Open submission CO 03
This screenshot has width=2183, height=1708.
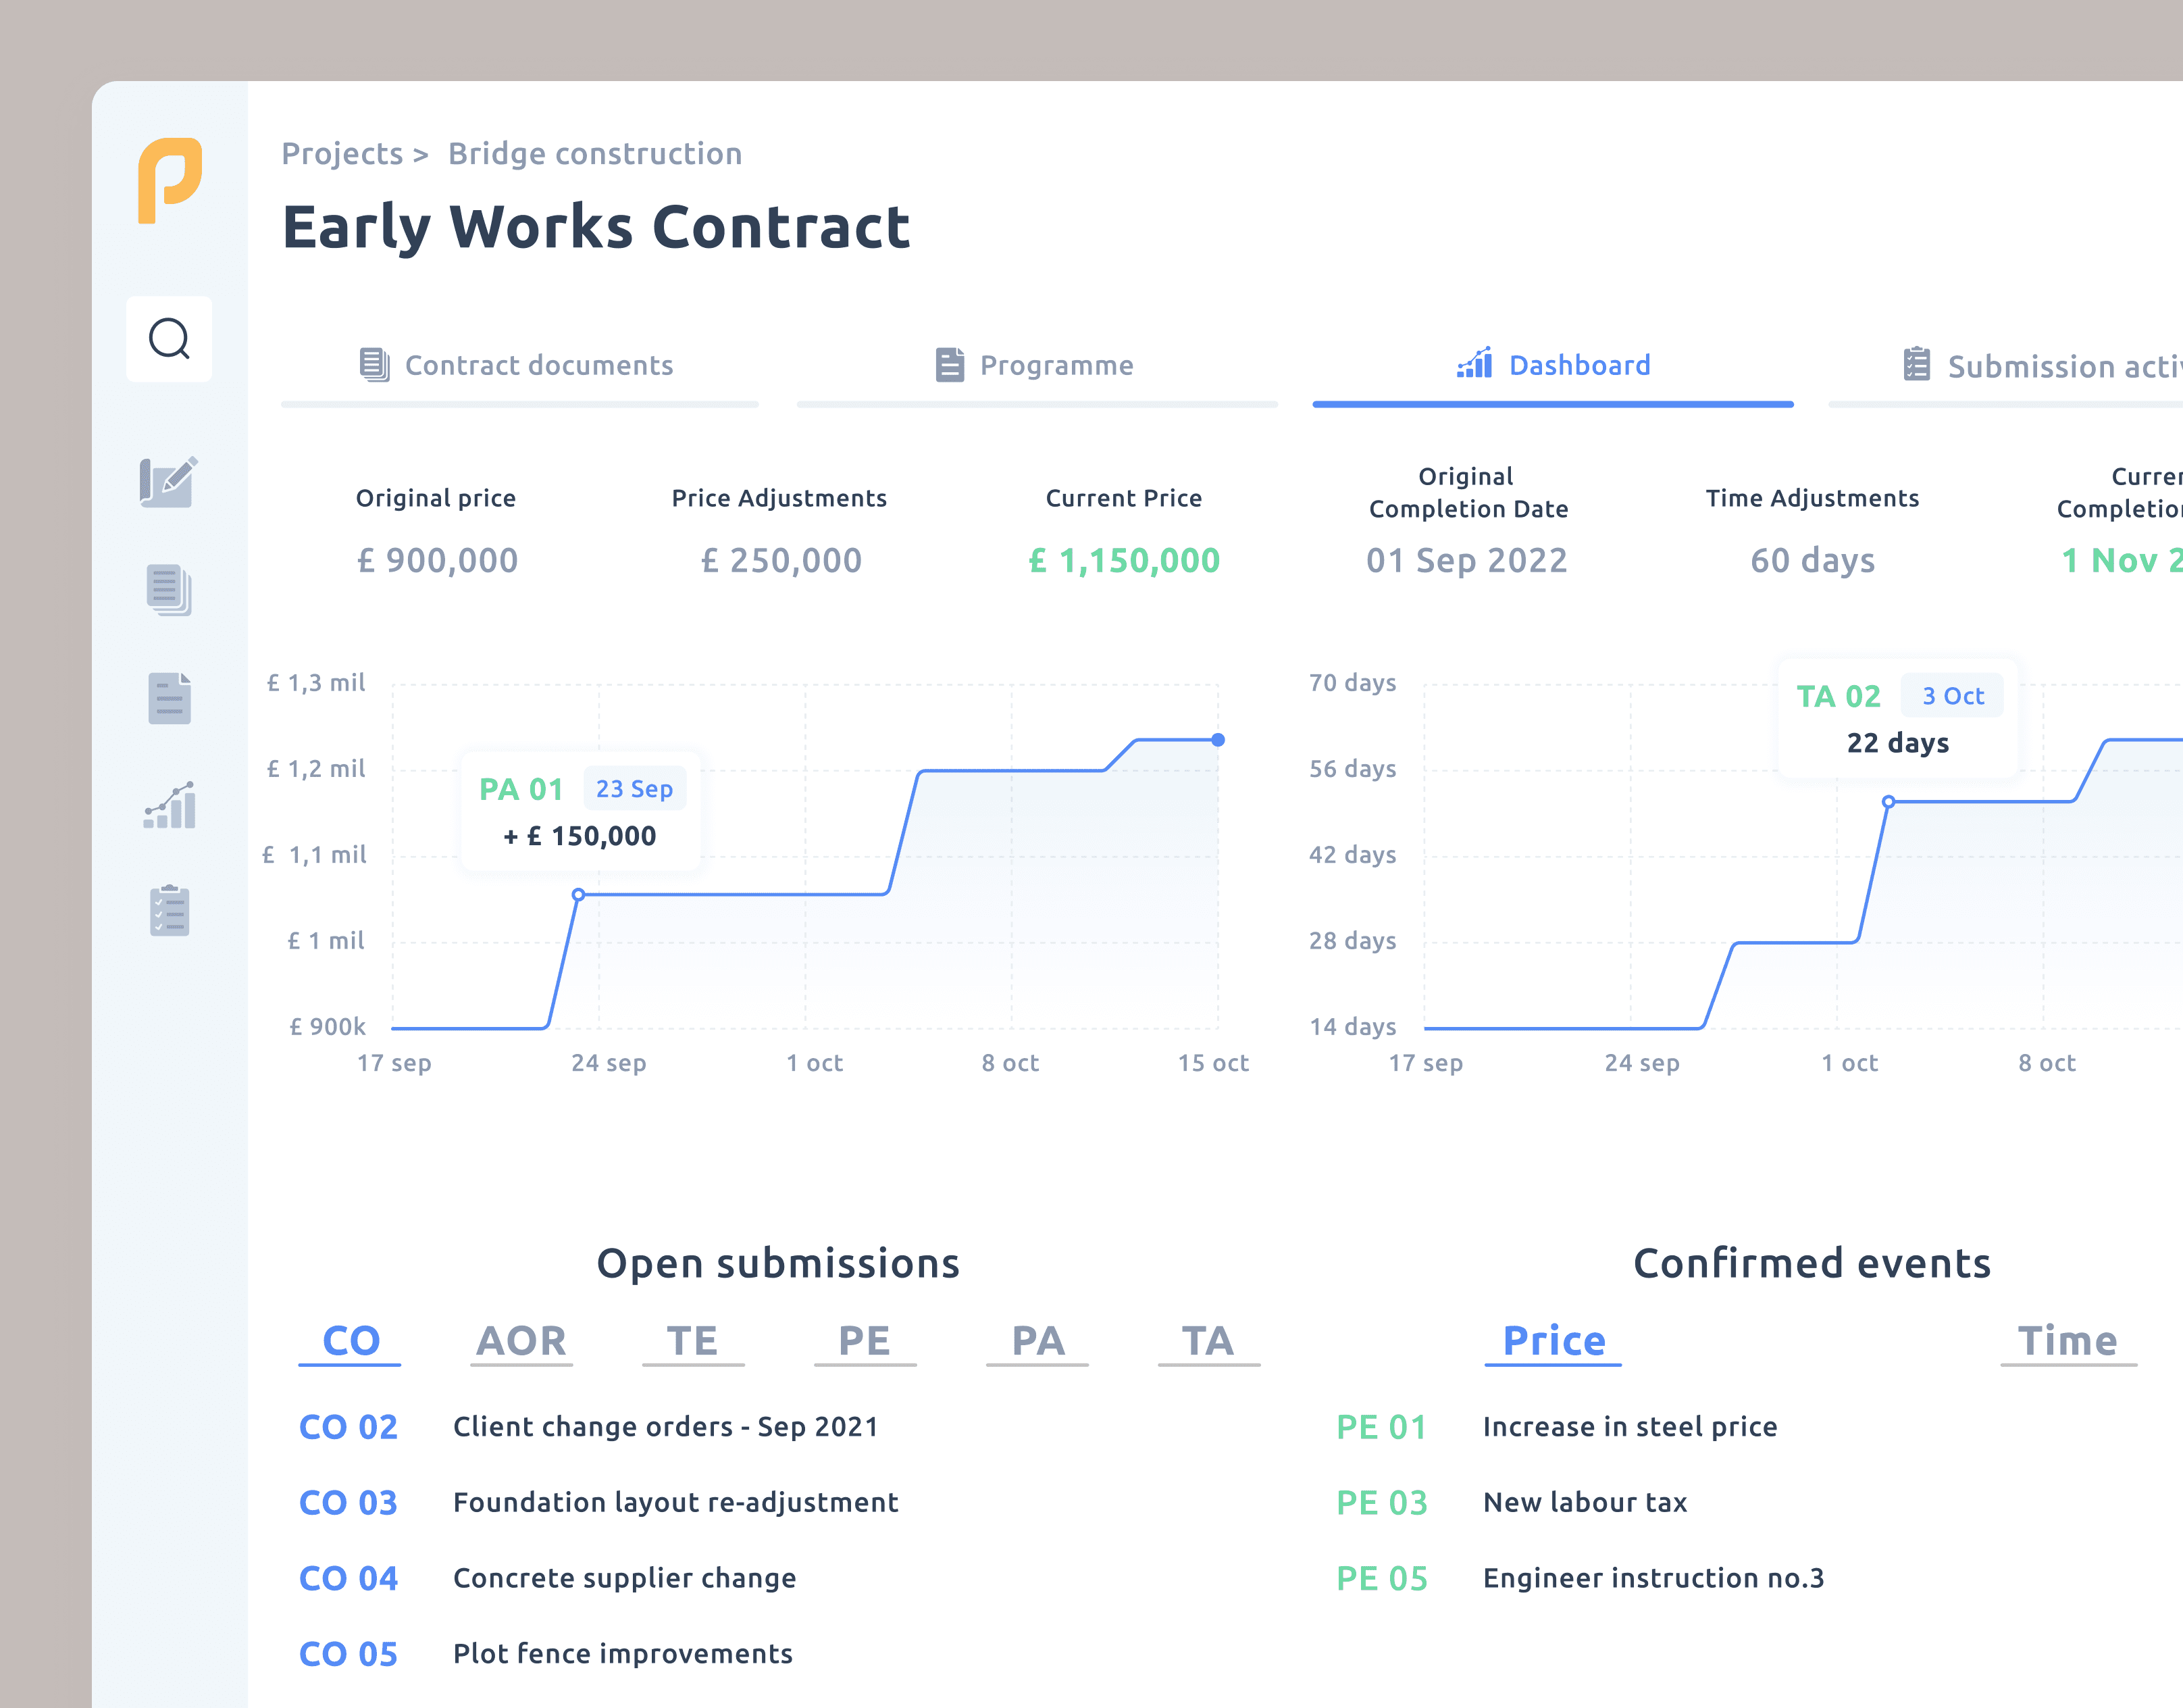coord(348,1503)
